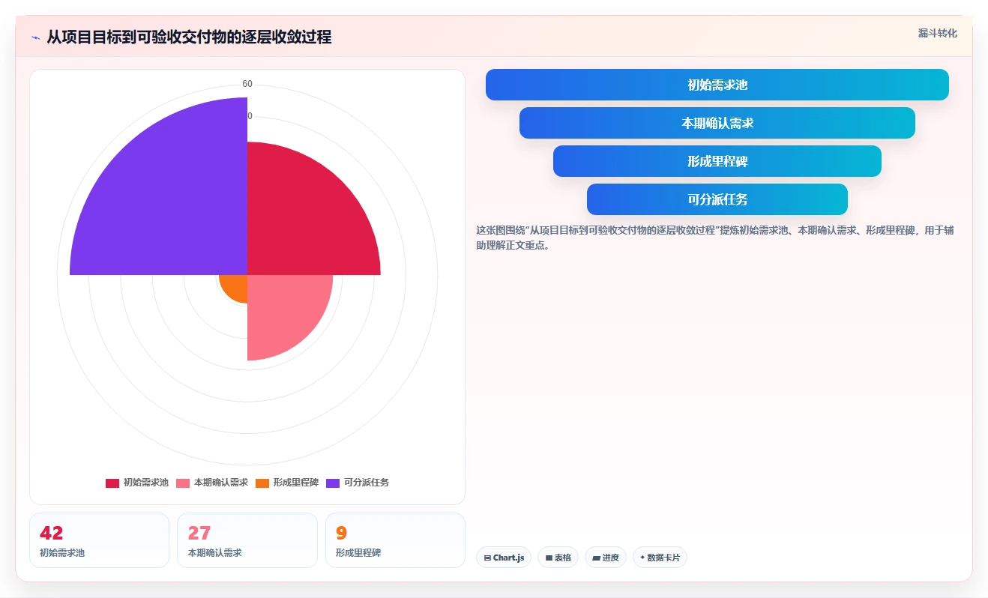The height and width of the screenshot is (598, 988).
Task: Toggle the 本期确认需求 legend entry
Action: (212, 483)
